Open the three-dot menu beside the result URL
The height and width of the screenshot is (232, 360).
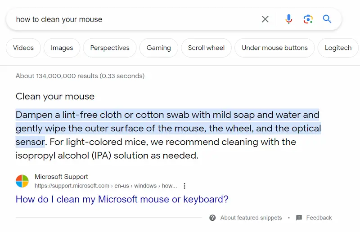tap(184, 186)
